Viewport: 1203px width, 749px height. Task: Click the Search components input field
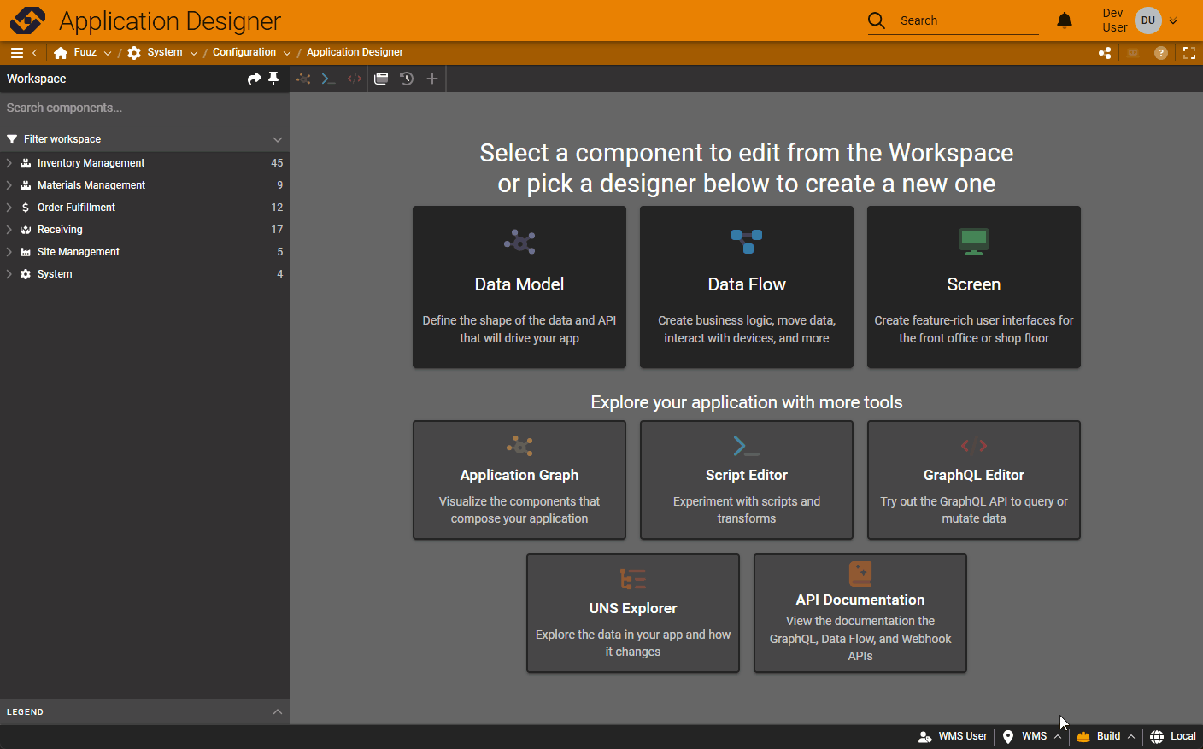[x=144, y=108]
